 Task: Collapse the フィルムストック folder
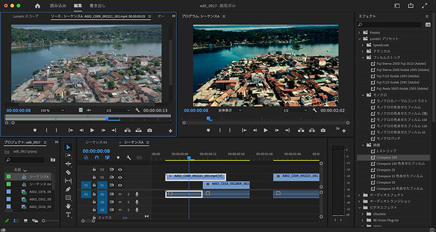tap(363, 57)
